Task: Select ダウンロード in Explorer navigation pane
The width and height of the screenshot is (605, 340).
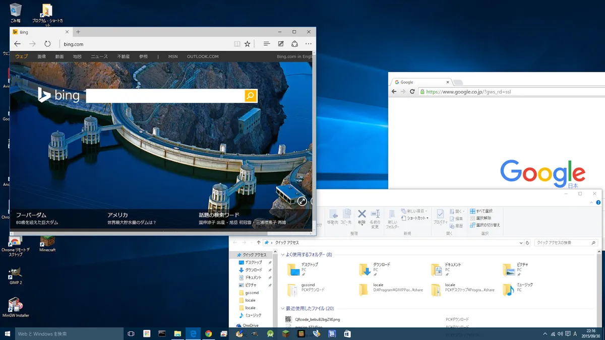Action: point(253,270)
